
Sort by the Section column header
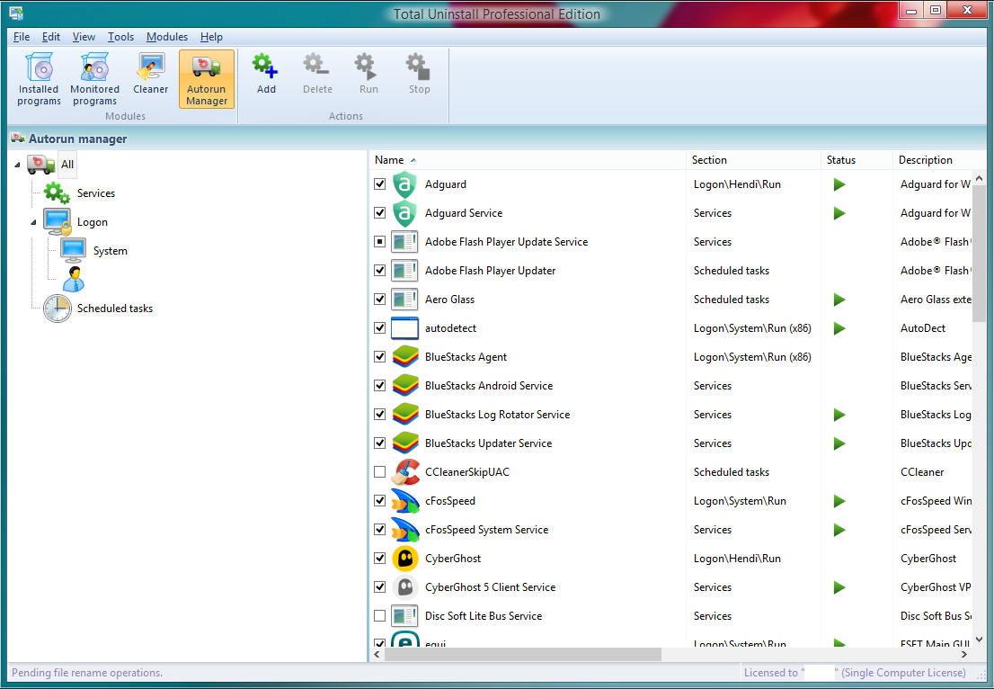[753, 160]
